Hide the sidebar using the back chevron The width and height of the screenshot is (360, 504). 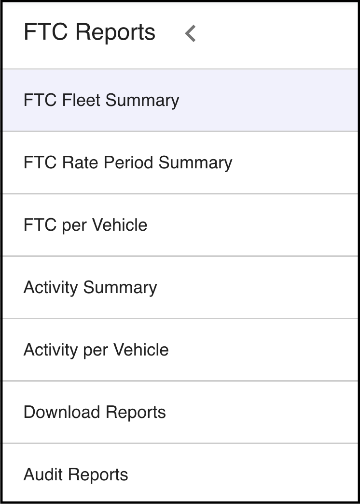[x=191, y=33]
